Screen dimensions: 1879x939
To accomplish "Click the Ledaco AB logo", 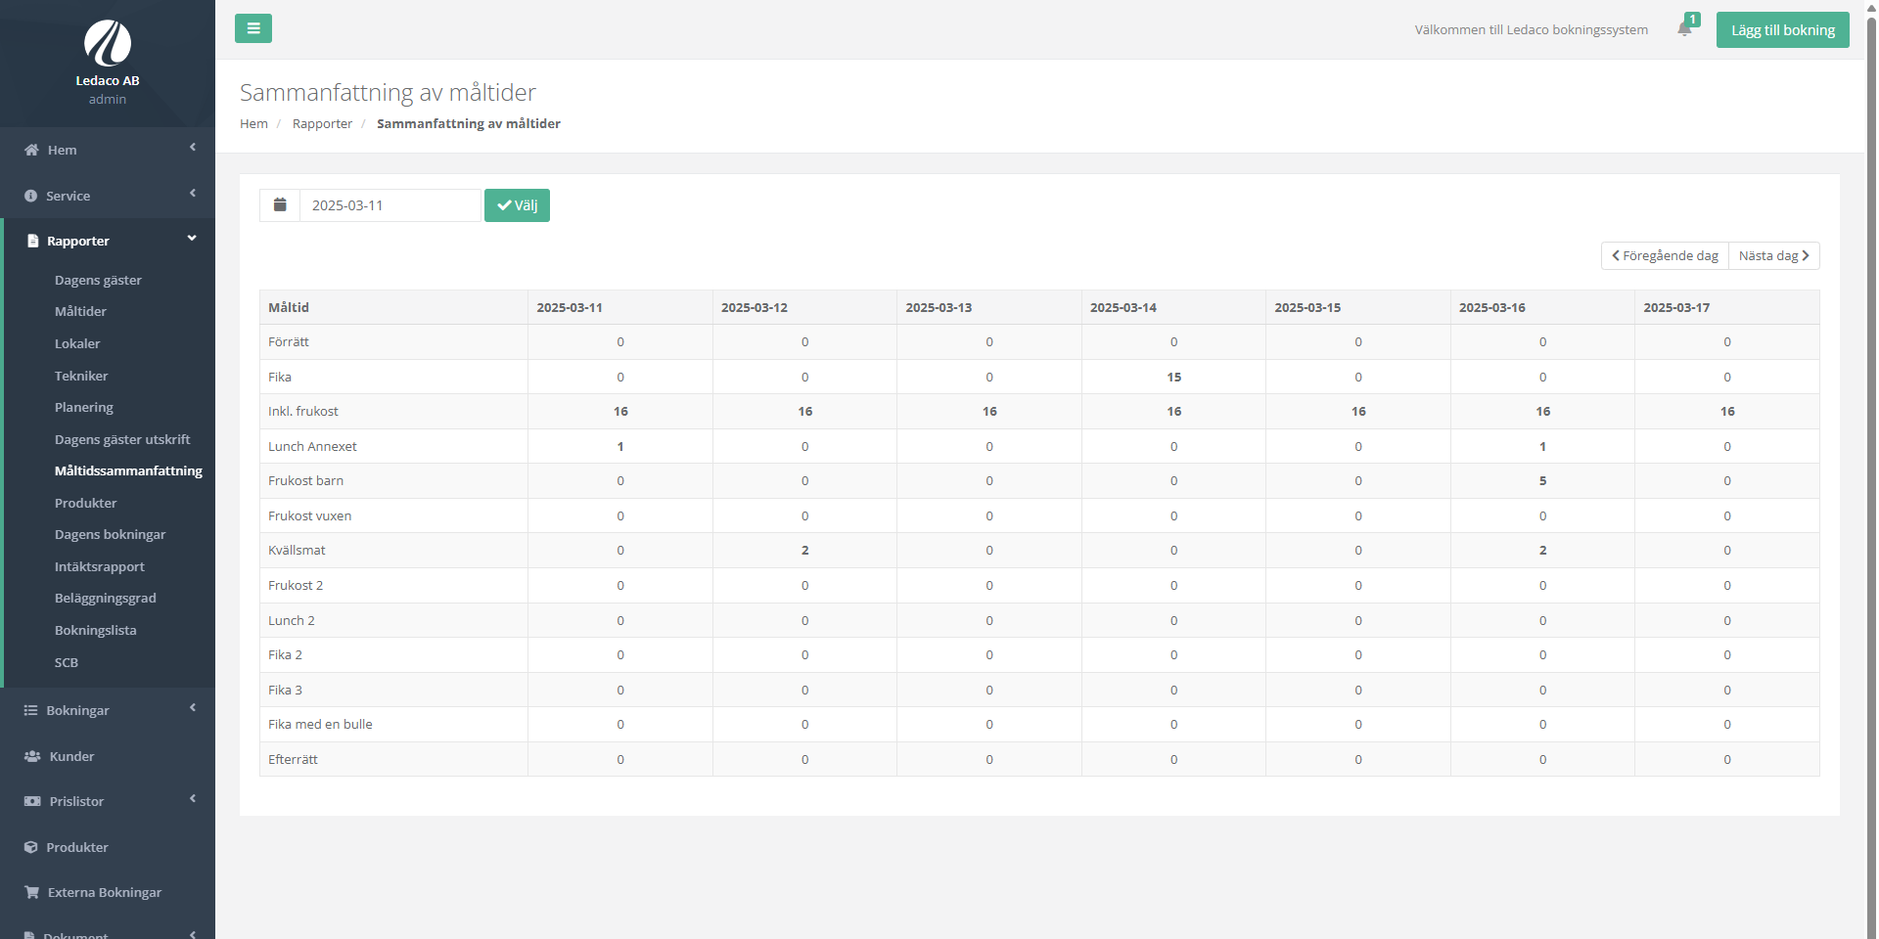I will pyautogui.click(x=108, y=44).
